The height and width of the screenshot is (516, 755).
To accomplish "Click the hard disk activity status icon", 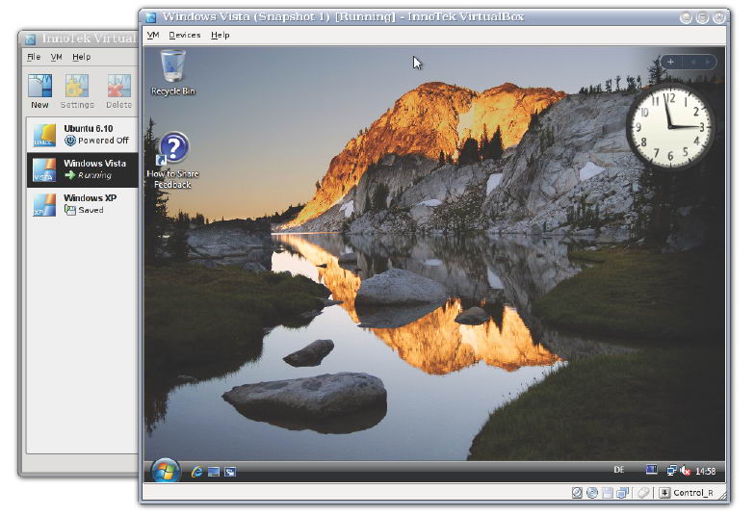I will (x=577, y=493).
